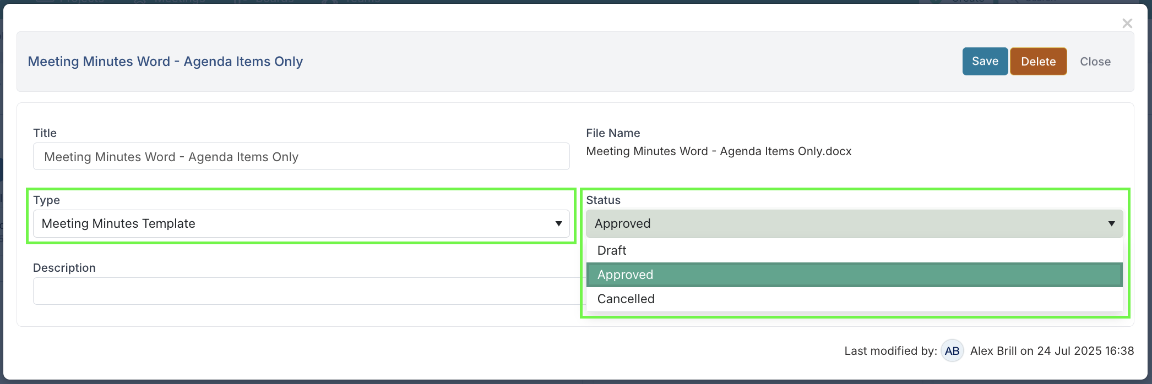The width and height of the screenshot is (1152, 384).
Task: Click the file name ending in .docx
Action: 718,151
